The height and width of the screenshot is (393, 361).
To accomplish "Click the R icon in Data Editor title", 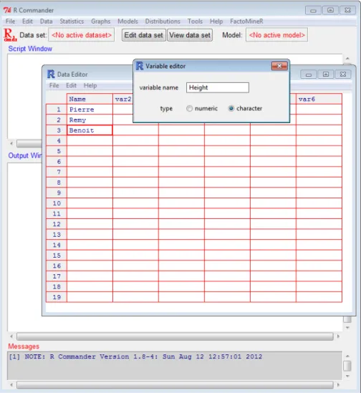I will click(x=51, y=74).
